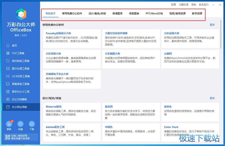Open the Adobe配色工具 link
Viewport: 225px width, 146px height.
pos(55,127)
